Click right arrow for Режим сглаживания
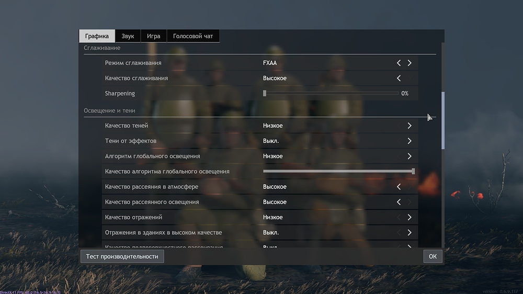Viewport: 523px width, 294px height. click(410, 63)
